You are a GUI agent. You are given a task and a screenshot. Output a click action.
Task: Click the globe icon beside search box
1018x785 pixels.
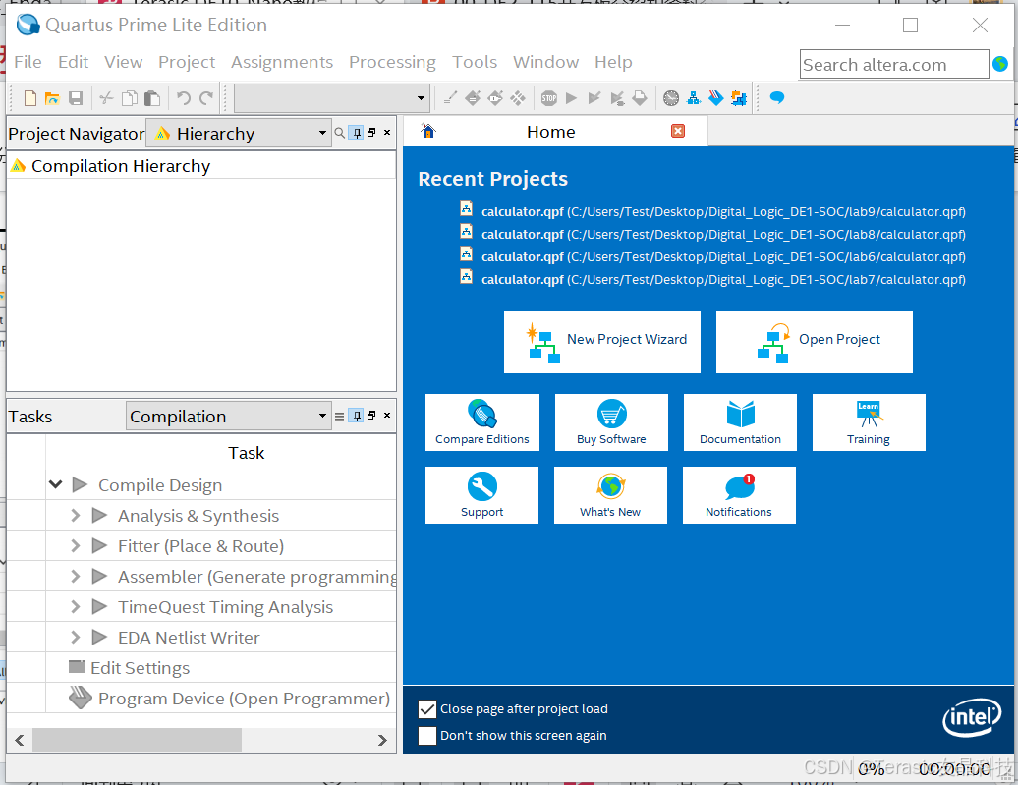pos(1000,64)
